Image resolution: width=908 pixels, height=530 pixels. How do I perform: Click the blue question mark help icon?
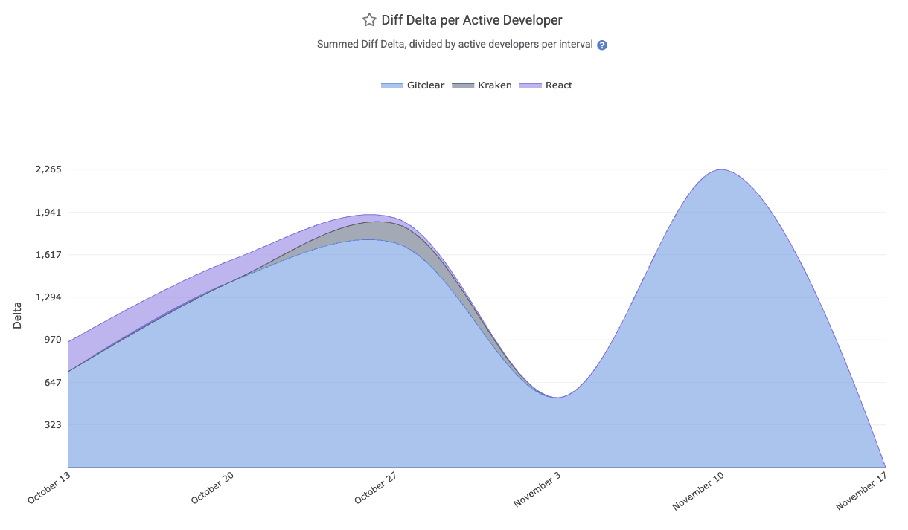pos(602,45)
